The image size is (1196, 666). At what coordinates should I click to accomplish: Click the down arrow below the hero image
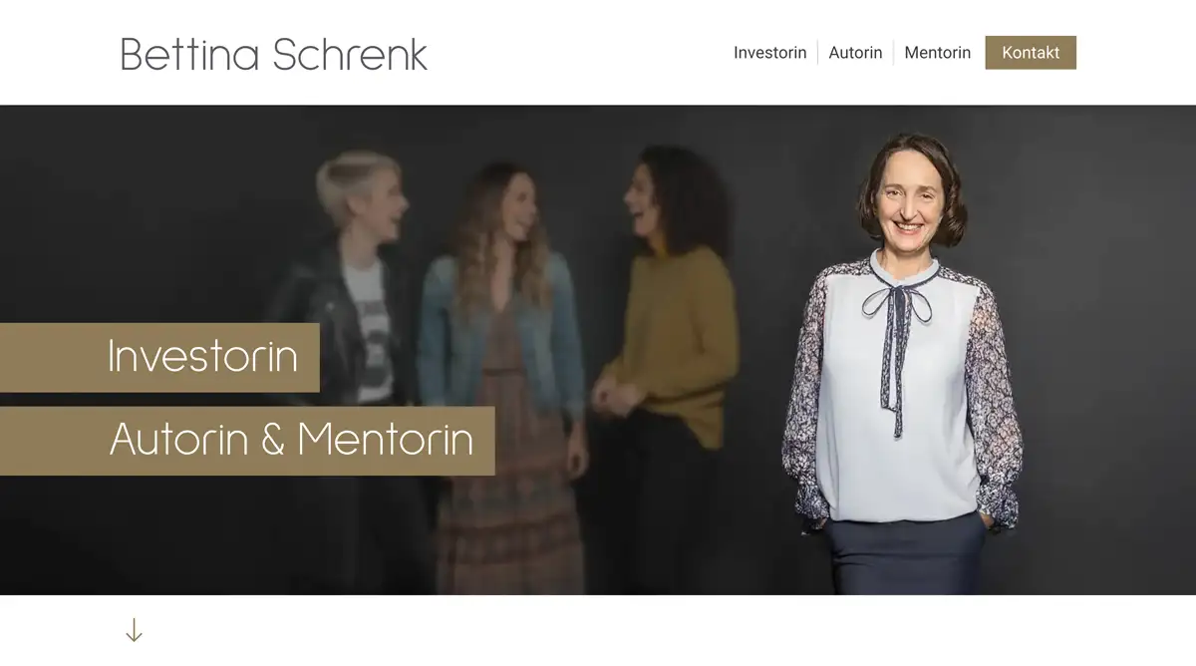134,630
